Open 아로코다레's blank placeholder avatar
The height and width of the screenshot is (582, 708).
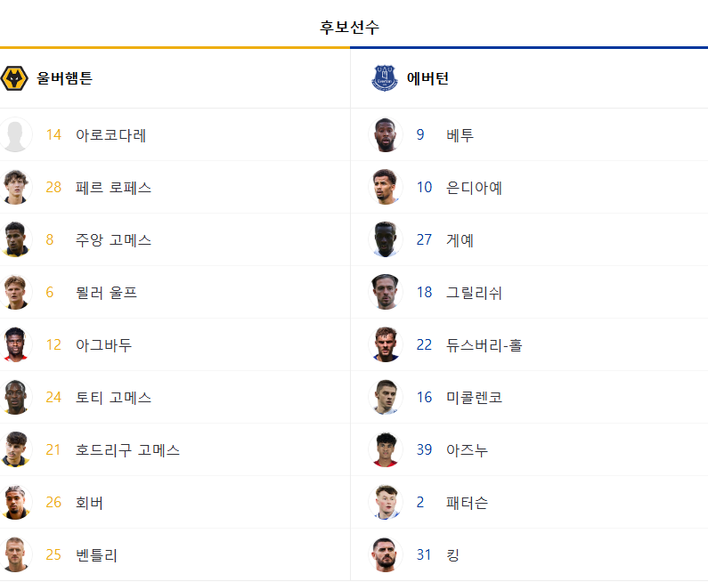point(15,134)
